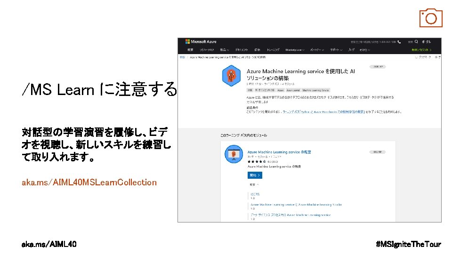Open the ドキュメント nav item
The width and height of the screenshot is (452, 254).
point(242,50)
